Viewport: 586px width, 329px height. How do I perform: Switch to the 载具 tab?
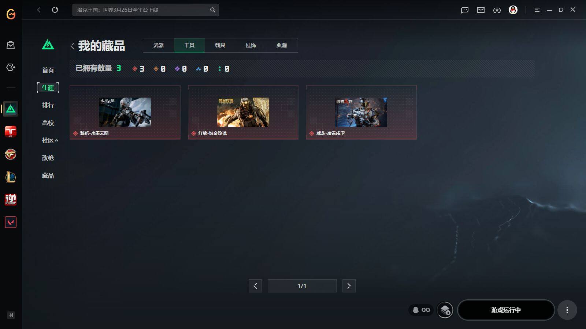[x=220, y=45]
